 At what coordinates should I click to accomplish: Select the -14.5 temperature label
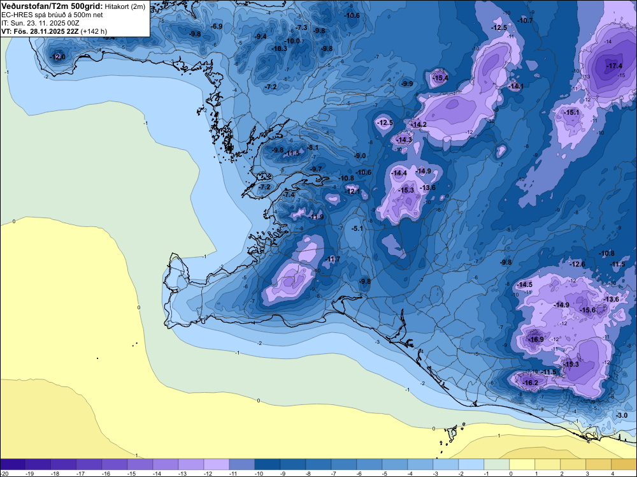pos(524,284)
